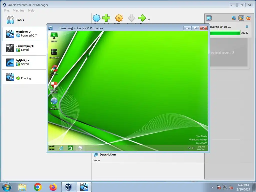Click the sort notifications order icon
Viewport: 256px width, 192px height.
click(x=234, y=18)
